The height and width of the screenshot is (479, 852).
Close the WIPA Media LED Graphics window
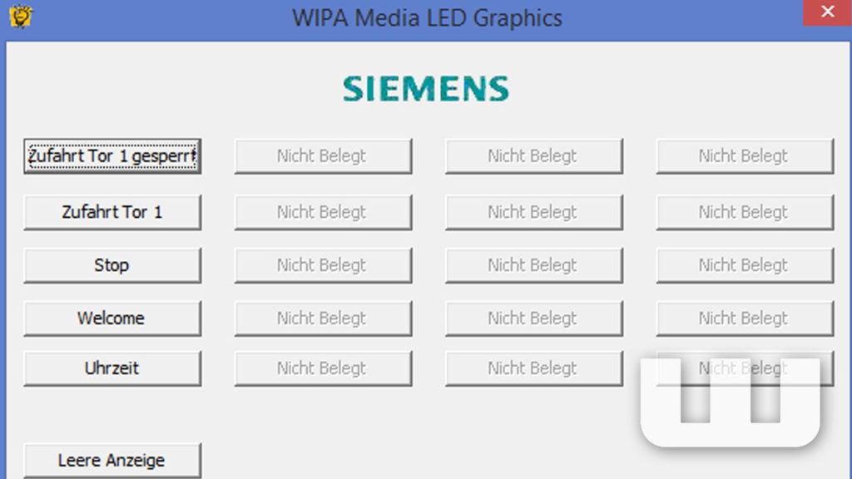827,12
